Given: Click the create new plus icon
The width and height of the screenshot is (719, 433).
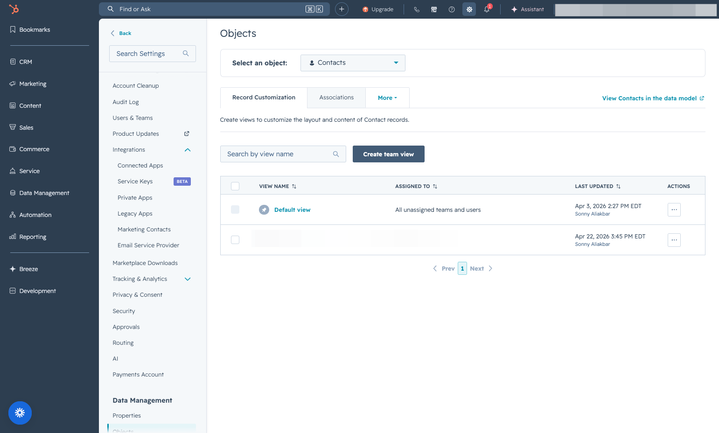Looking at the screenshot, I should (x=342, y=9).
